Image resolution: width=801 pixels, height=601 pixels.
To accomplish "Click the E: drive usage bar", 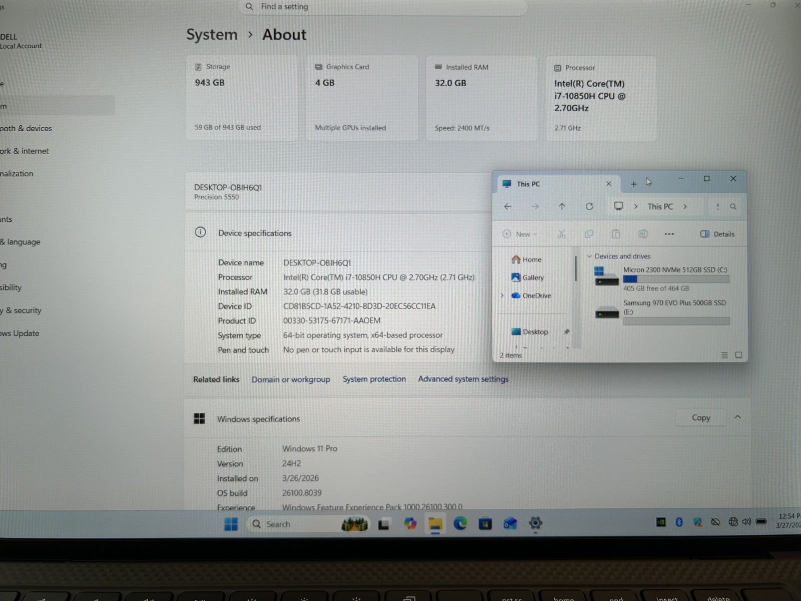I will tap(676, 321).
